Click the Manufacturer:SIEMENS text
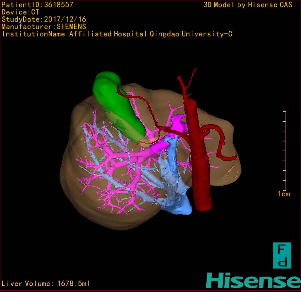Screen dimensions: 301x292 click(x=44, y=27)
